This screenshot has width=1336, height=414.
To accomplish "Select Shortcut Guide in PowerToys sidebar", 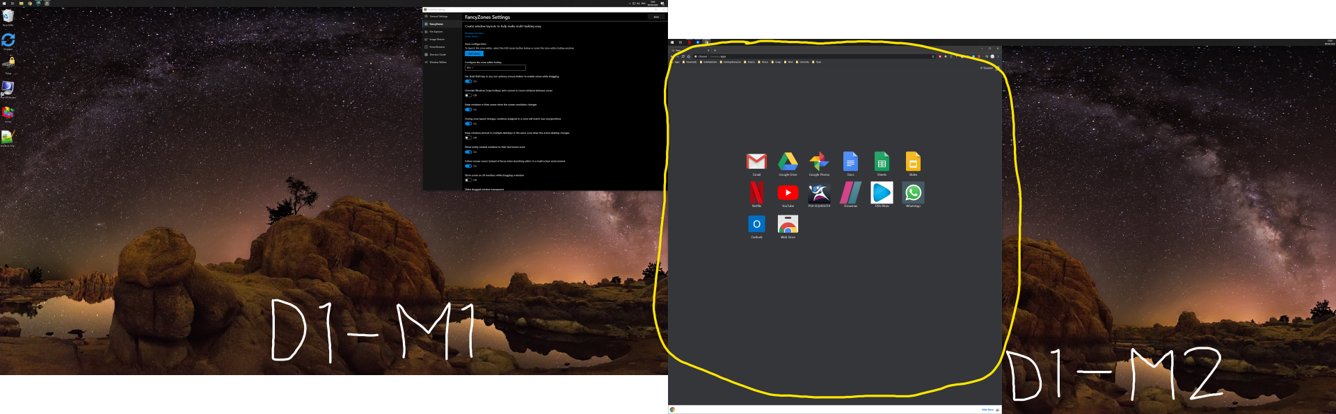I will [443, 54].
